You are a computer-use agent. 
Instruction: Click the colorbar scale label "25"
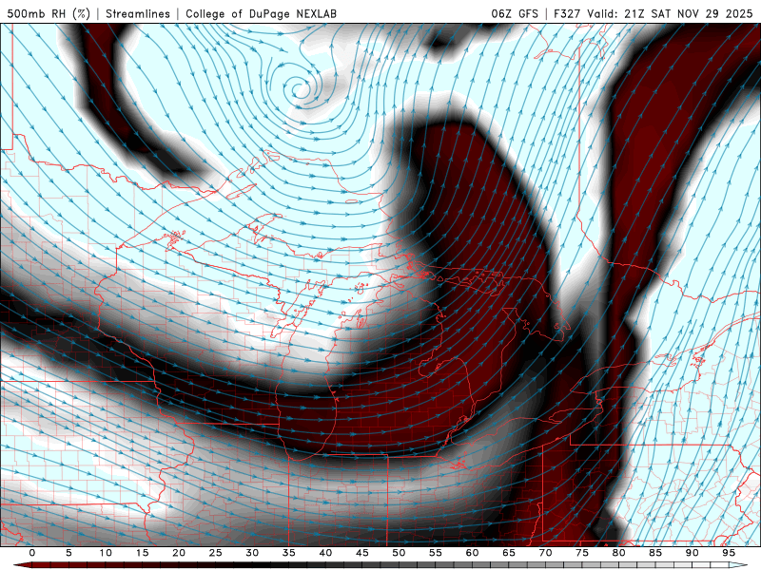coord(216,553)
